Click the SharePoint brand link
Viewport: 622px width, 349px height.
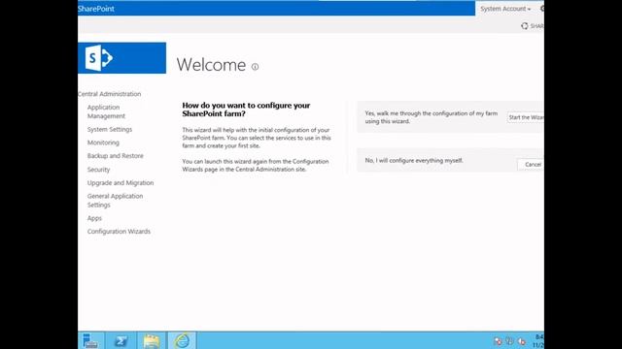click(x=96, y=9)
